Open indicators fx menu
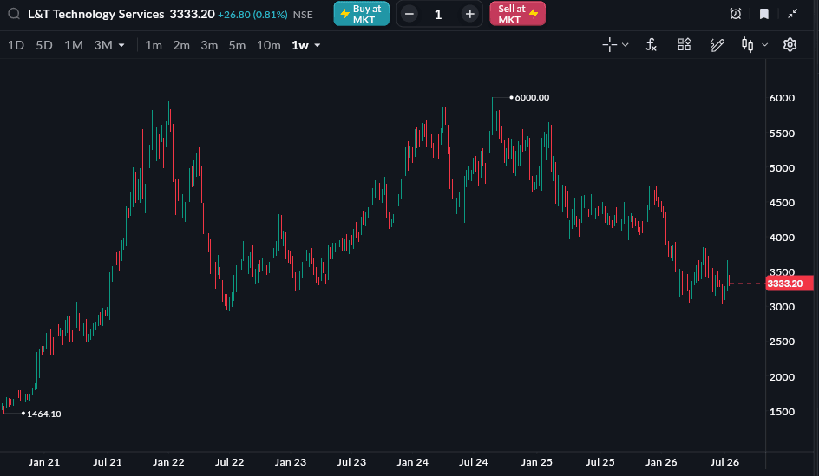819x476 pixels. 651,45
